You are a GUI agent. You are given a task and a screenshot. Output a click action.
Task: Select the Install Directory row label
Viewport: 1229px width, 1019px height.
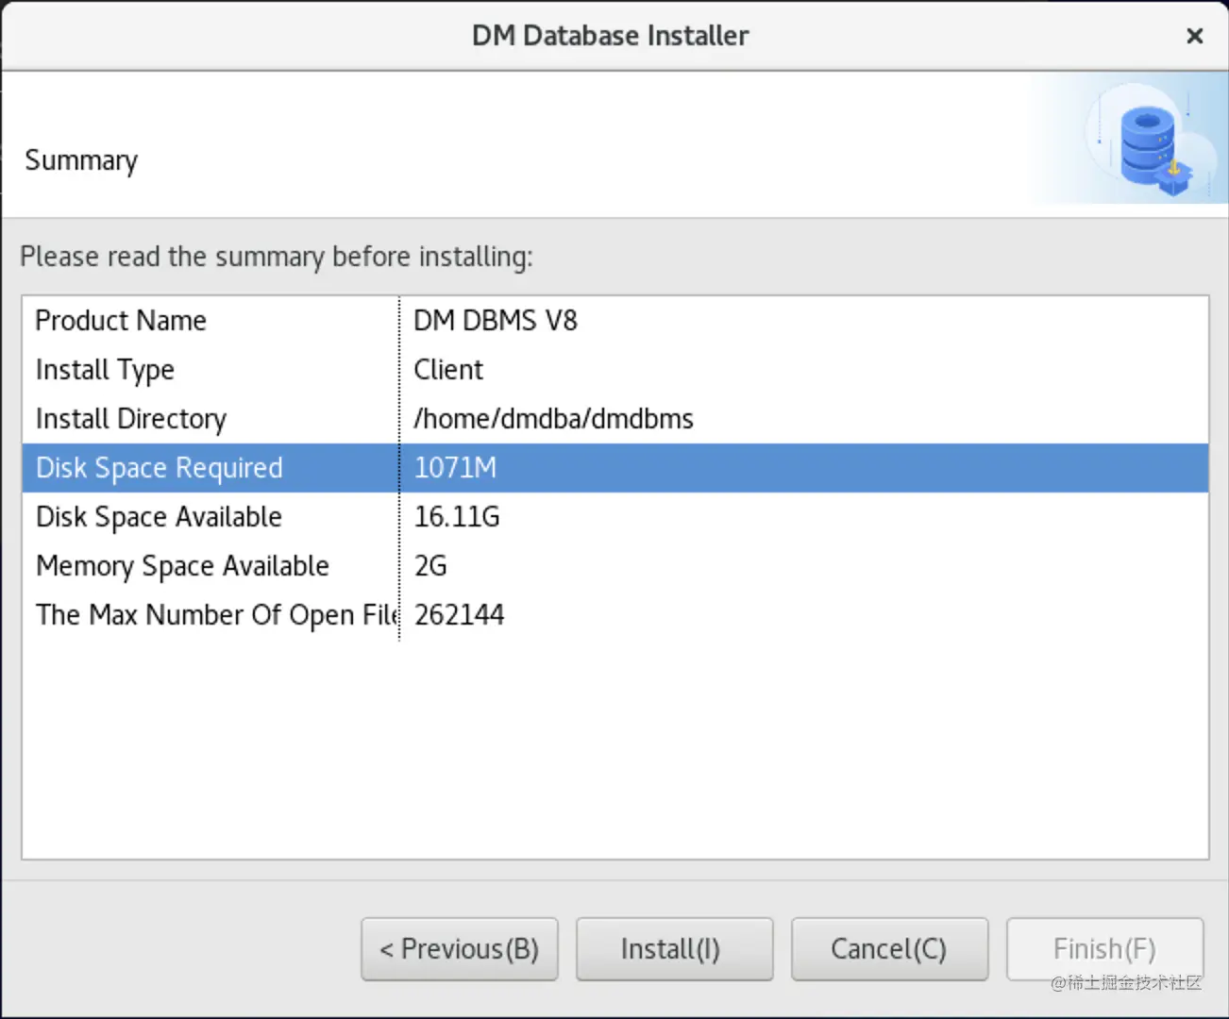130,419
